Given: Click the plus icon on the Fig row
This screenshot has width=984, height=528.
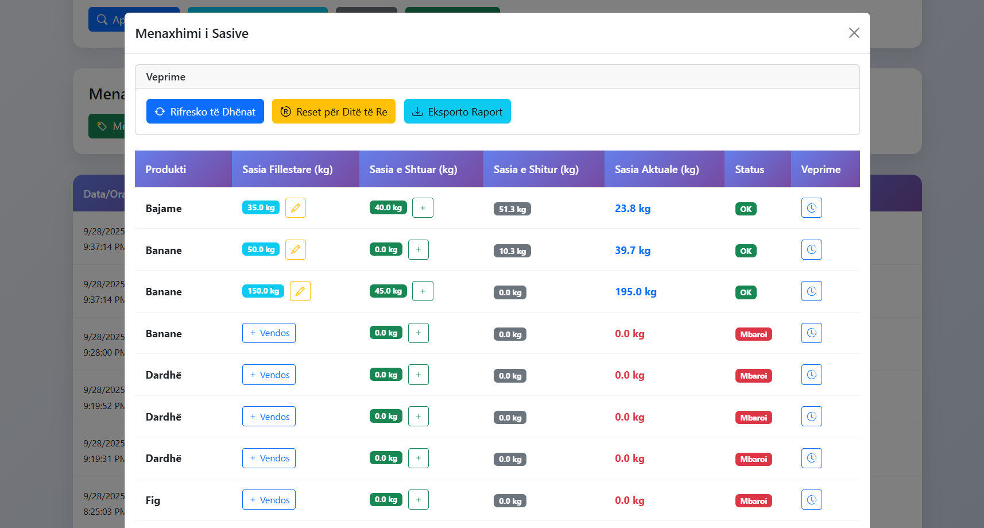Looking at the screenshot, I should click(418, 499).
